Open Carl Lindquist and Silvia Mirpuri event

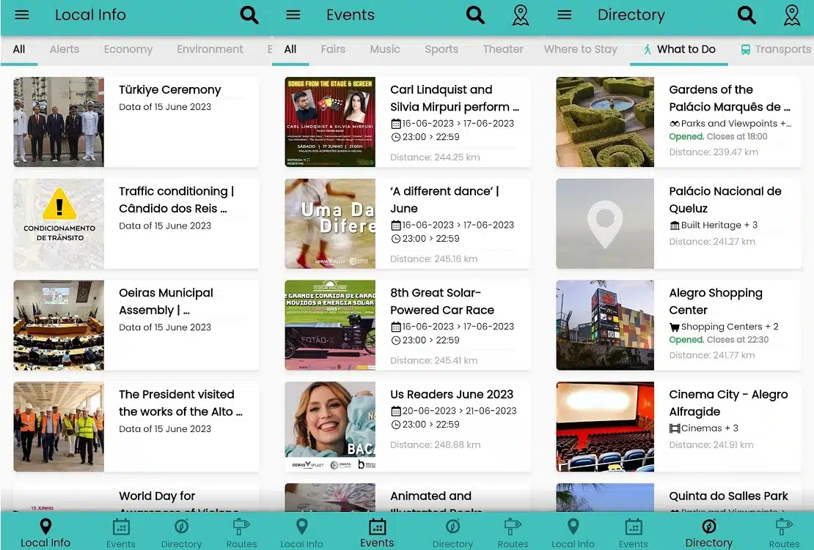408,122
